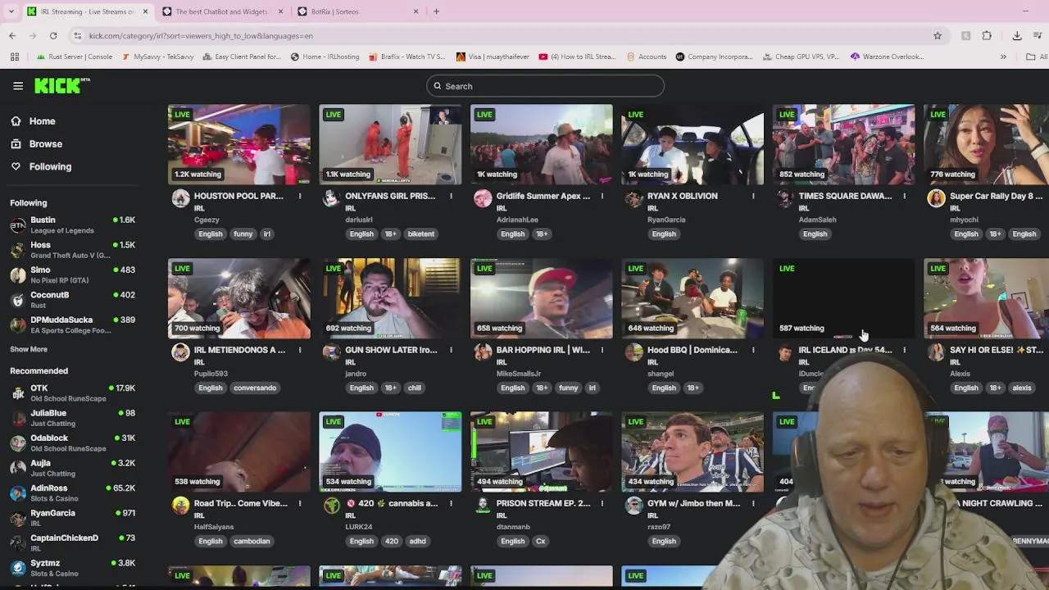
Task: Select the chill tag under GUN SHOW LATER
Action: (x=414, y=388)
